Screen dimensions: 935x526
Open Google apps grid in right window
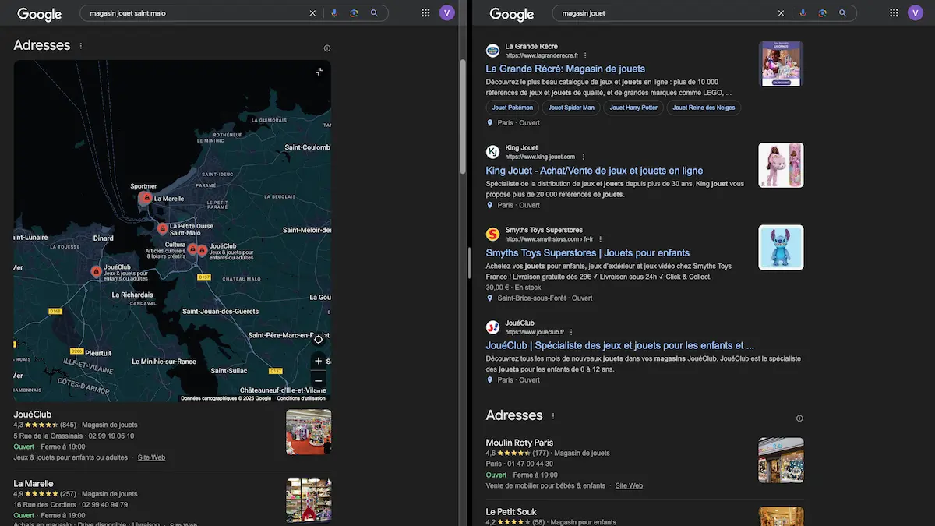(x=894, y=12)
